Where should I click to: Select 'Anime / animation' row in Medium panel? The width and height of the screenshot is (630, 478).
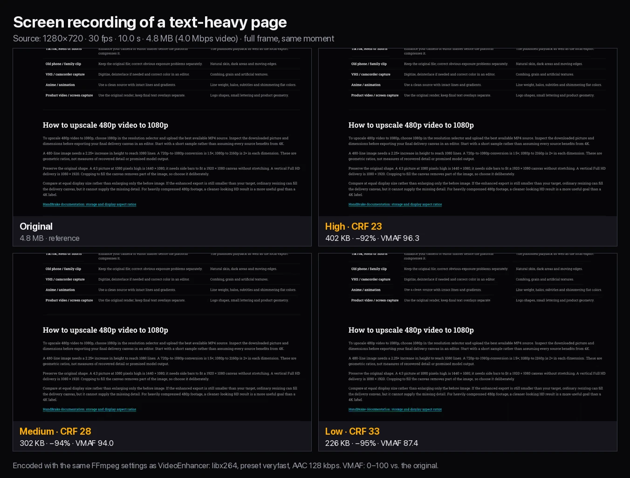pyautogui.click(x=171, y=290)
